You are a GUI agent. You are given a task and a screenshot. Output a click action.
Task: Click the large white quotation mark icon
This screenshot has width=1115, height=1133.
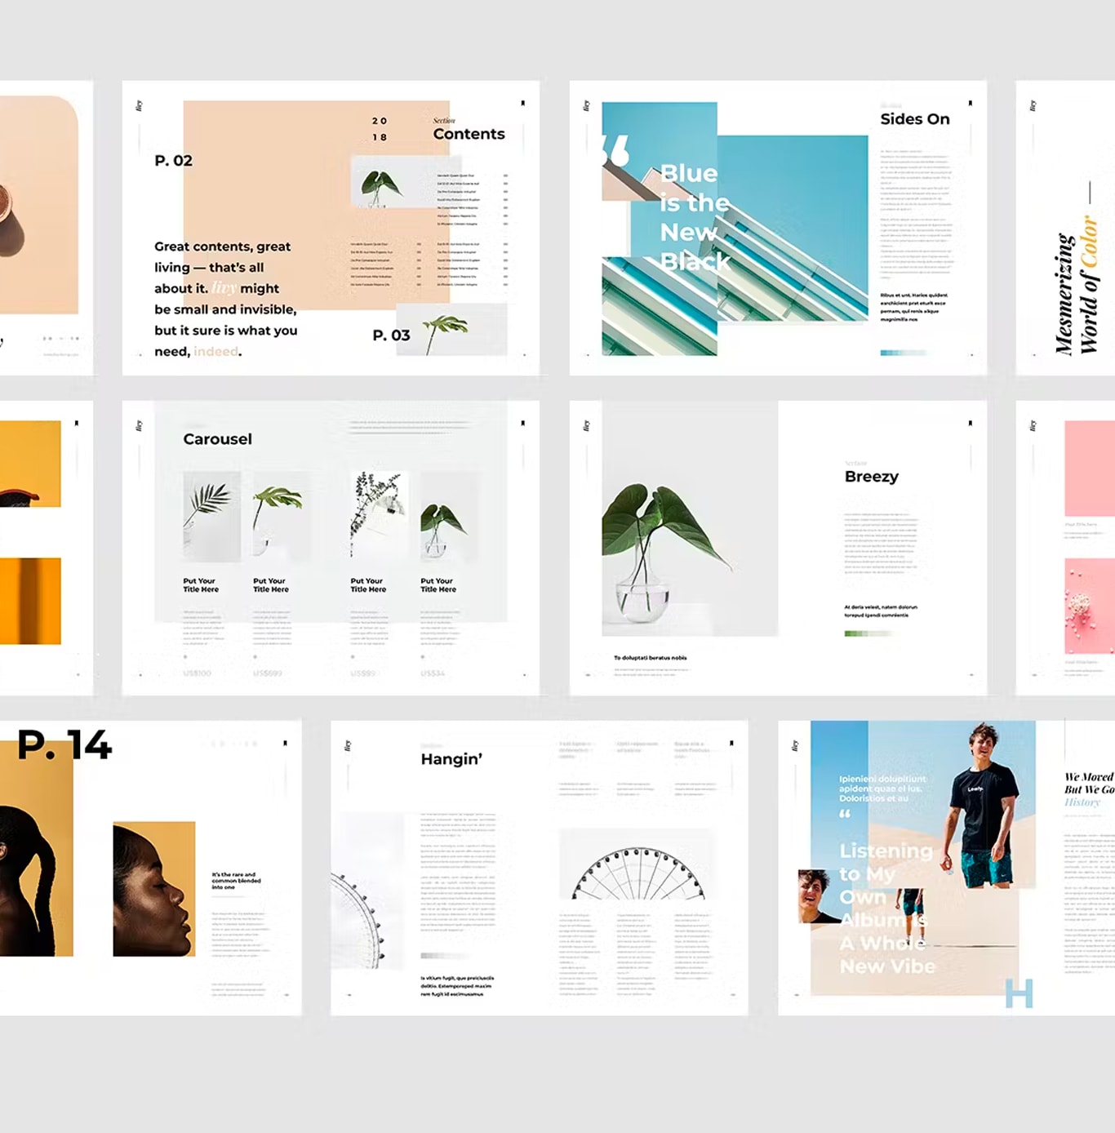click(616, 150)
